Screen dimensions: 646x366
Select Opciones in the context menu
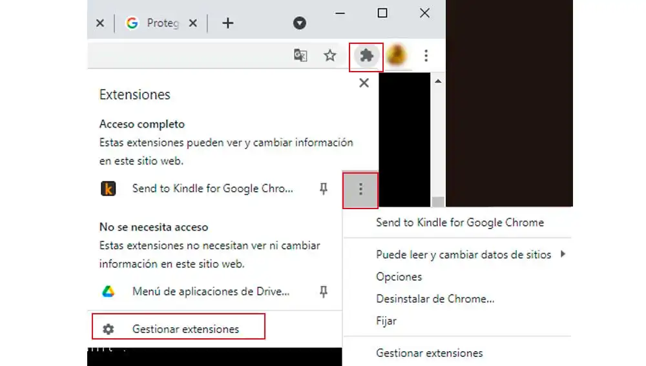tap(399, 277)
